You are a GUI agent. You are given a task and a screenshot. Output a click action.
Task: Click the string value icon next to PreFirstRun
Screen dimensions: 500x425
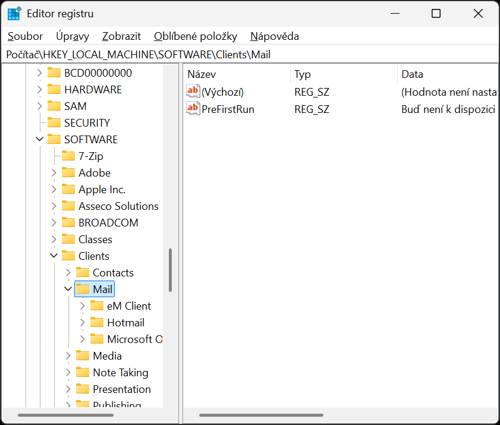pos(193,109)
